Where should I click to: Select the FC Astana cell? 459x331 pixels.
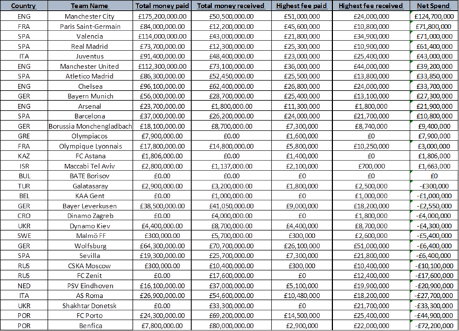coord(90,156)
